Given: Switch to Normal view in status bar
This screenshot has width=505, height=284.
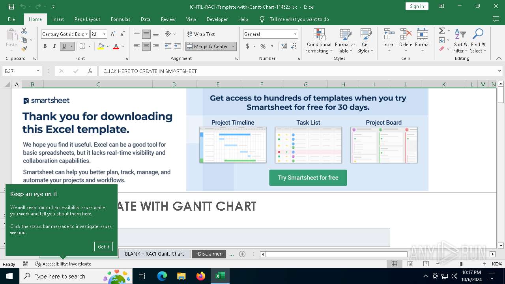Looking at the screenshot, I should point(394,264).
